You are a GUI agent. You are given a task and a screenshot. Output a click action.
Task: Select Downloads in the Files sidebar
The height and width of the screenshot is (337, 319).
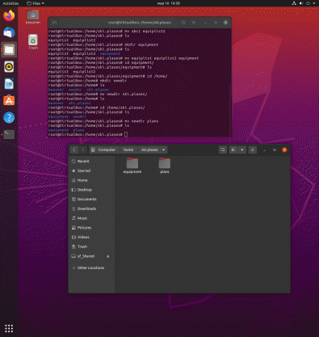(x=91, y=209)
